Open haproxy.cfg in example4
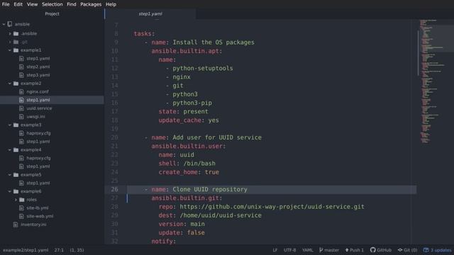Screen dimensions: 454x255 pyautogui.click(x=38, y=158)
